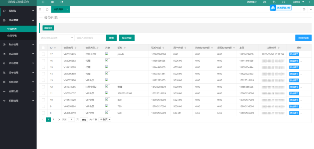Click the fullscreen icon in top bar

(283, 2)
